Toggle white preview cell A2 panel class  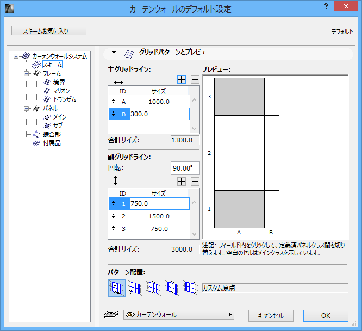coord(239,153)
